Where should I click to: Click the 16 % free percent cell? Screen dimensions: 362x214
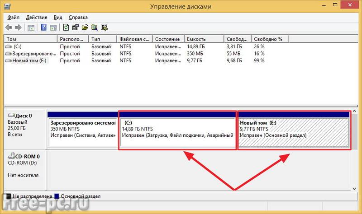point(259,54)
